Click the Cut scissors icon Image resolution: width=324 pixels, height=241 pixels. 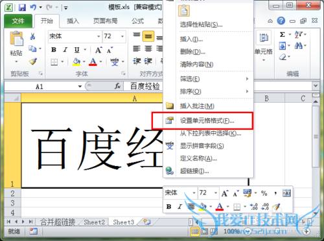coord(32,36)
